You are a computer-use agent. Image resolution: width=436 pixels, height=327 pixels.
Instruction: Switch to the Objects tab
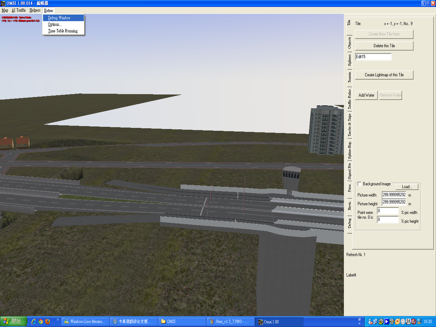click(350, 43)
